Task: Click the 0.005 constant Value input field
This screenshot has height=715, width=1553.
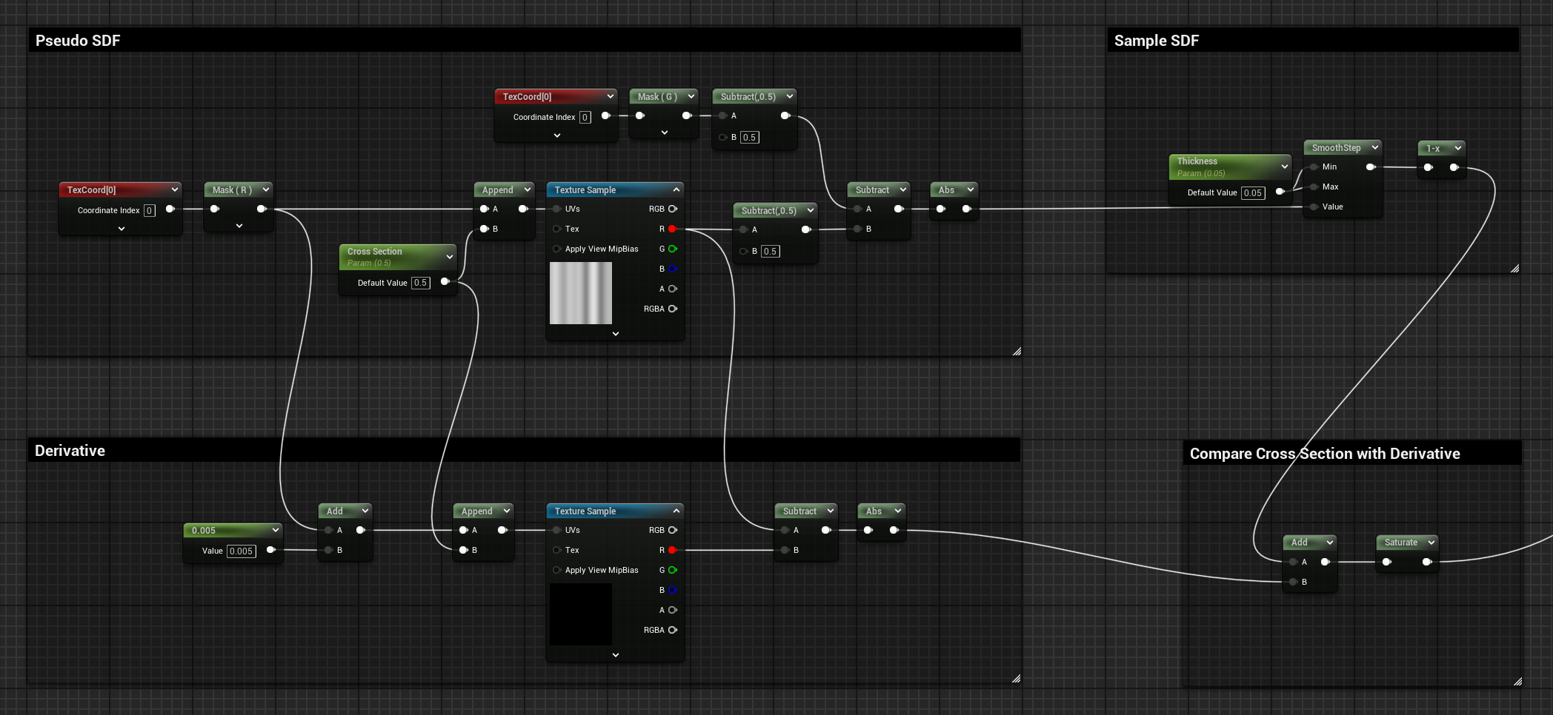Action: (x=241, y=551)
